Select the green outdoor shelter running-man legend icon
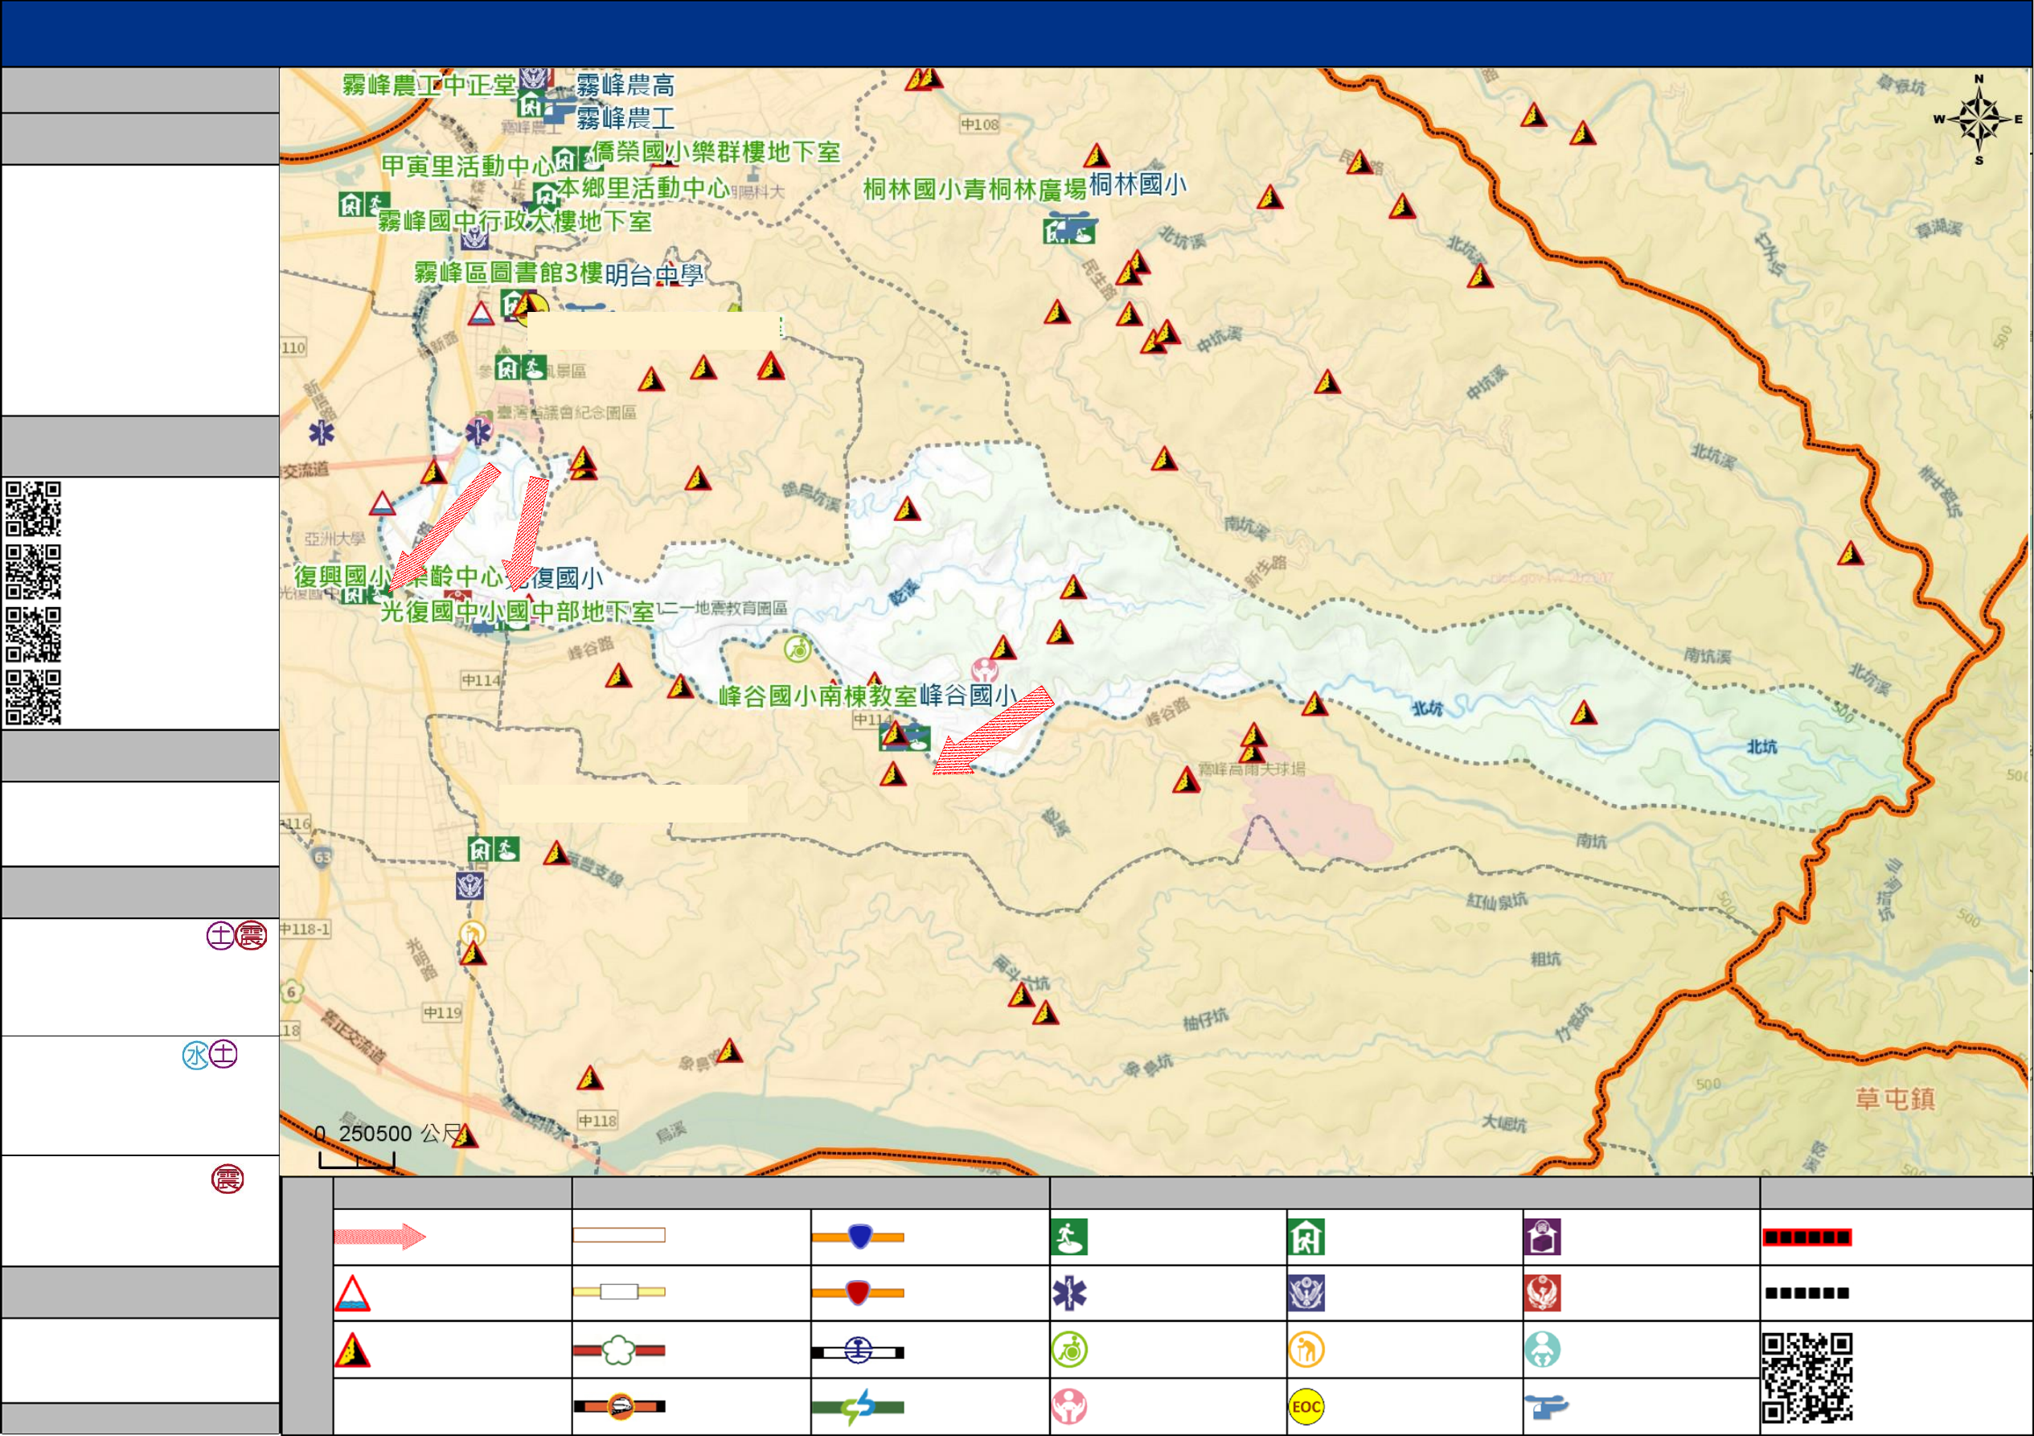Image resolution: width=2034 pixels, height=1436 pixels. pyautogui.click(x=1069, y=1237)
